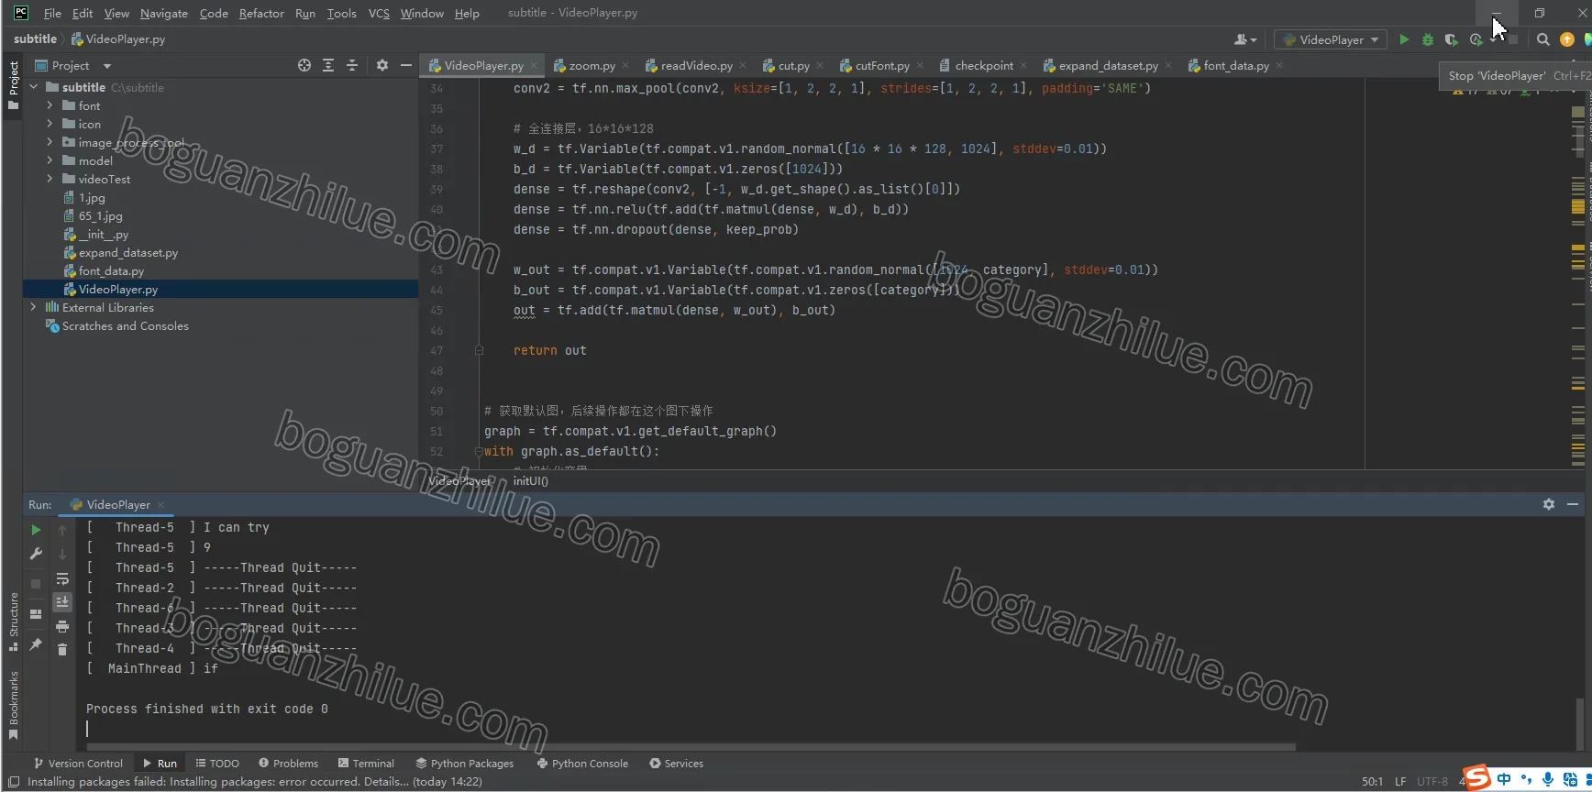Image resolution: width=1592 pixels, height=792 pixels.
Task: Clear all output with trash icon
Action: 62,649
